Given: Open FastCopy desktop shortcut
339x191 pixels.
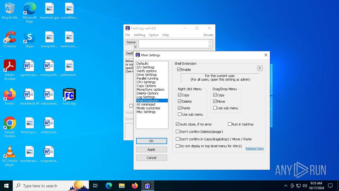Looking at the screenshot, I should (x=69, y=97).
